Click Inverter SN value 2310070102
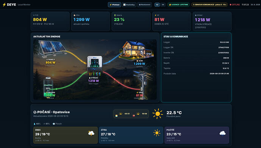Screen dimensions: 261x148 point(224,53)
